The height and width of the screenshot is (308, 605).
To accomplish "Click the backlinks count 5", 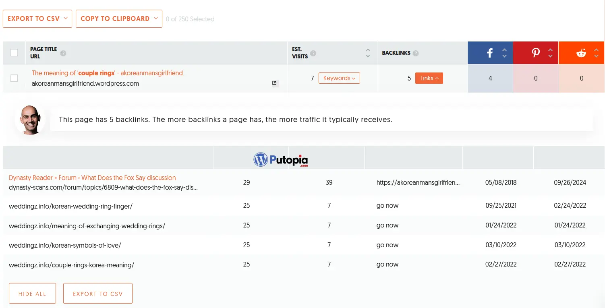I will pyautogui.click(x=409, y=78).
